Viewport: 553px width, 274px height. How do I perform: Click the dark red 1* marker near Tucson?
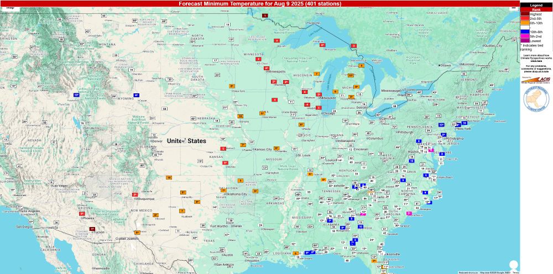point(92,229)
